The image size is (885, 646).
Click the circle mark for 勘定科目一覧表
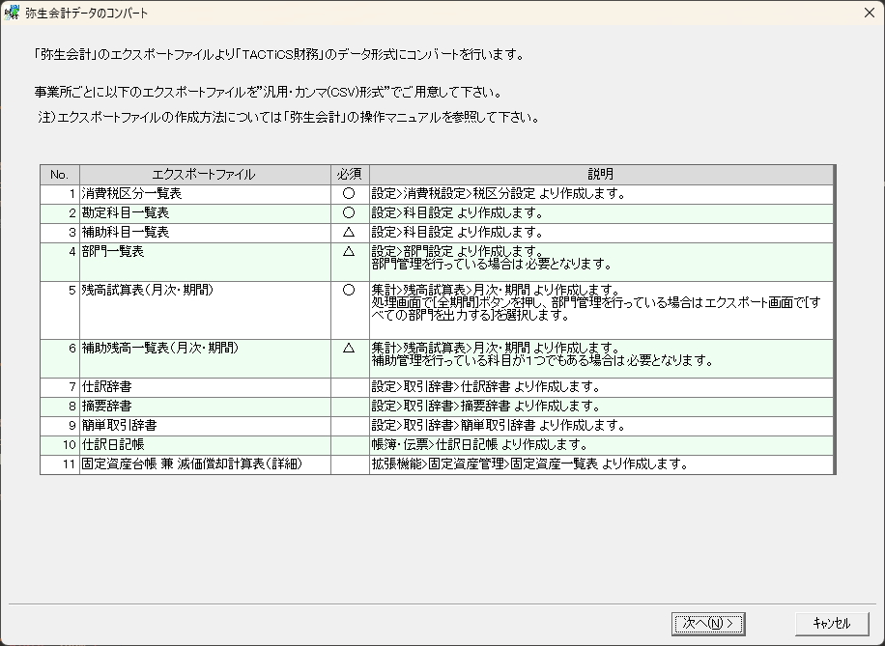click(x=349, y=212)
